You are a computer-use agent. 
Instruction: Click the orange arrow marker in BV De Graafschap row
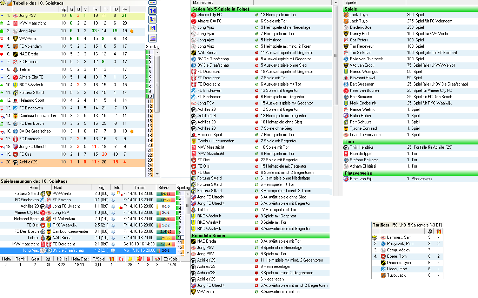click(x=132, y=131)
